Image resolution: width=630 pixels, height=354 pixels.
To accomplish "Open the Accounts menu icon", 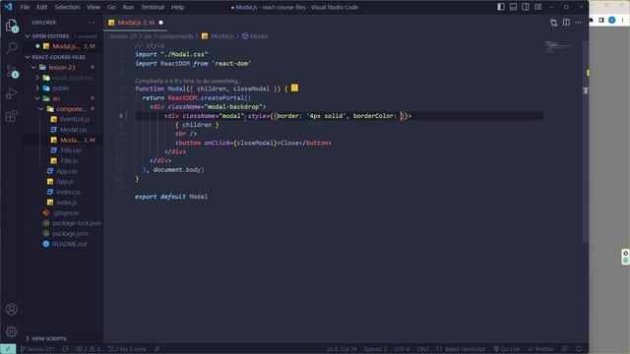I will point(11,309).
